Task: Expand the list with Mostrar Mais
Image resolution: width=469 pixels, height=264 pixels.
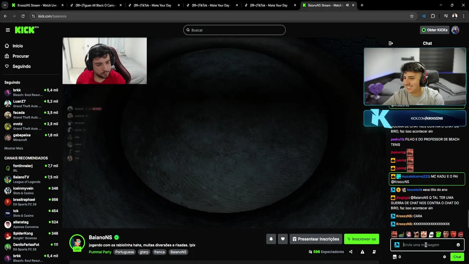Action: pos(14,148)
